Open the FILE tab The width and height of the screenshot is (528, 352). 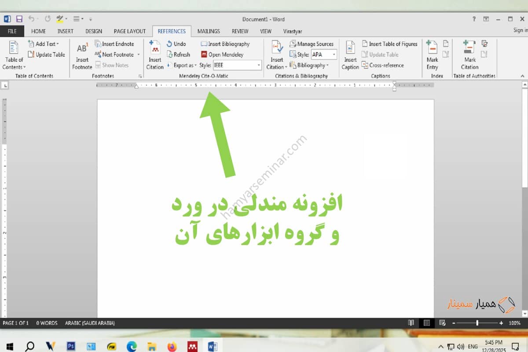(x=12, y=31)
